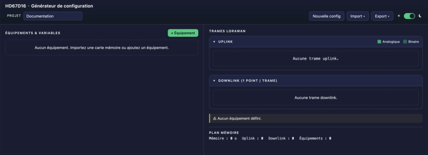Open the Import dropdown

pos(358,16)
